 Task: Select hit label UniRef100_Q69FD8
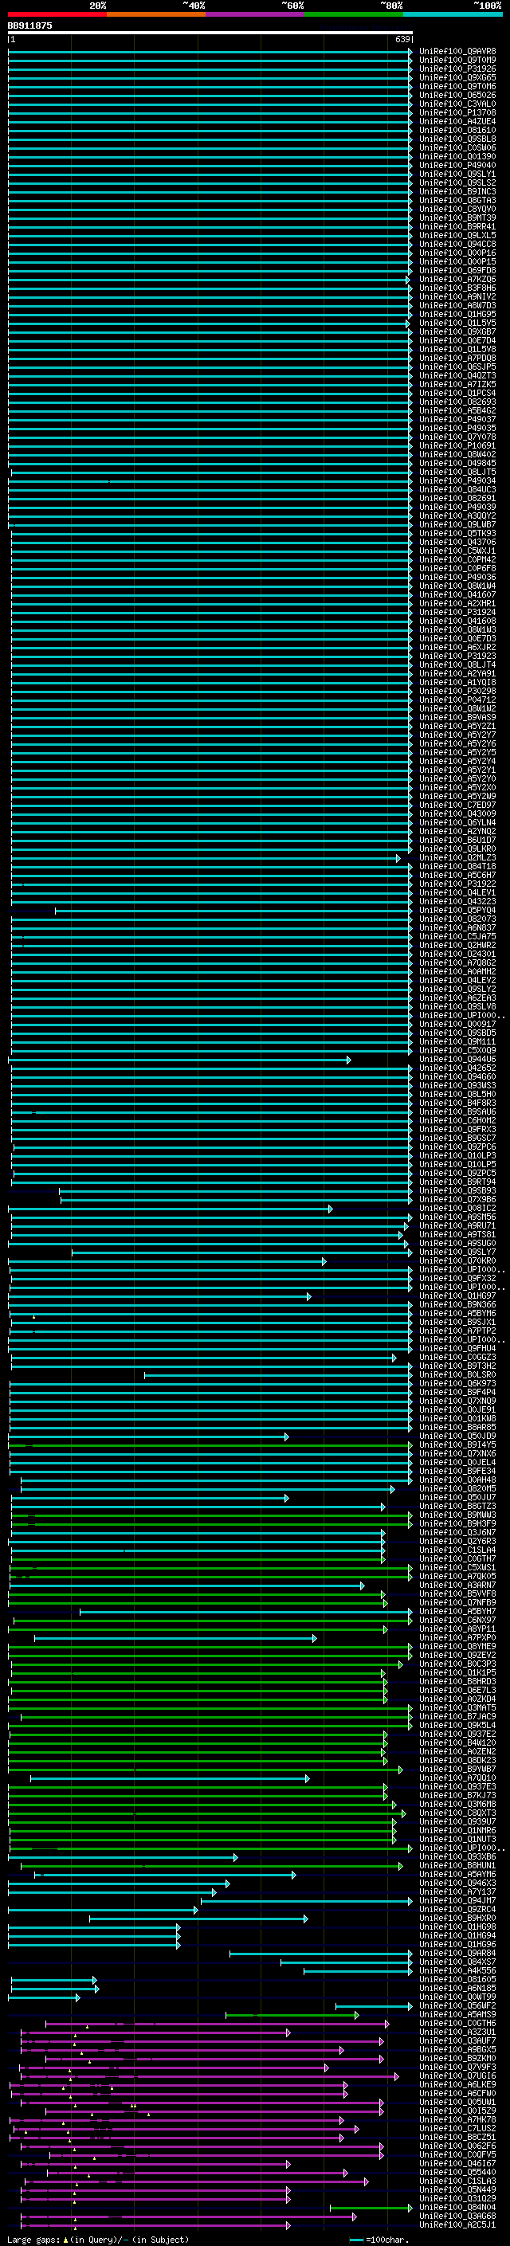(x=457, y=270)
